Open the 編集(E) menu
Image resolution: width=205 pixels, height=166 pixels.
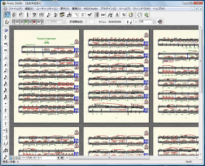point(29,9)
